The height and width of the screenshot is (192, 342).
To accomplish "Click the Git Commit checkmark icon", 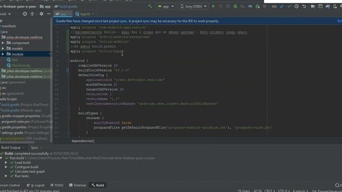I will point(289,6).
